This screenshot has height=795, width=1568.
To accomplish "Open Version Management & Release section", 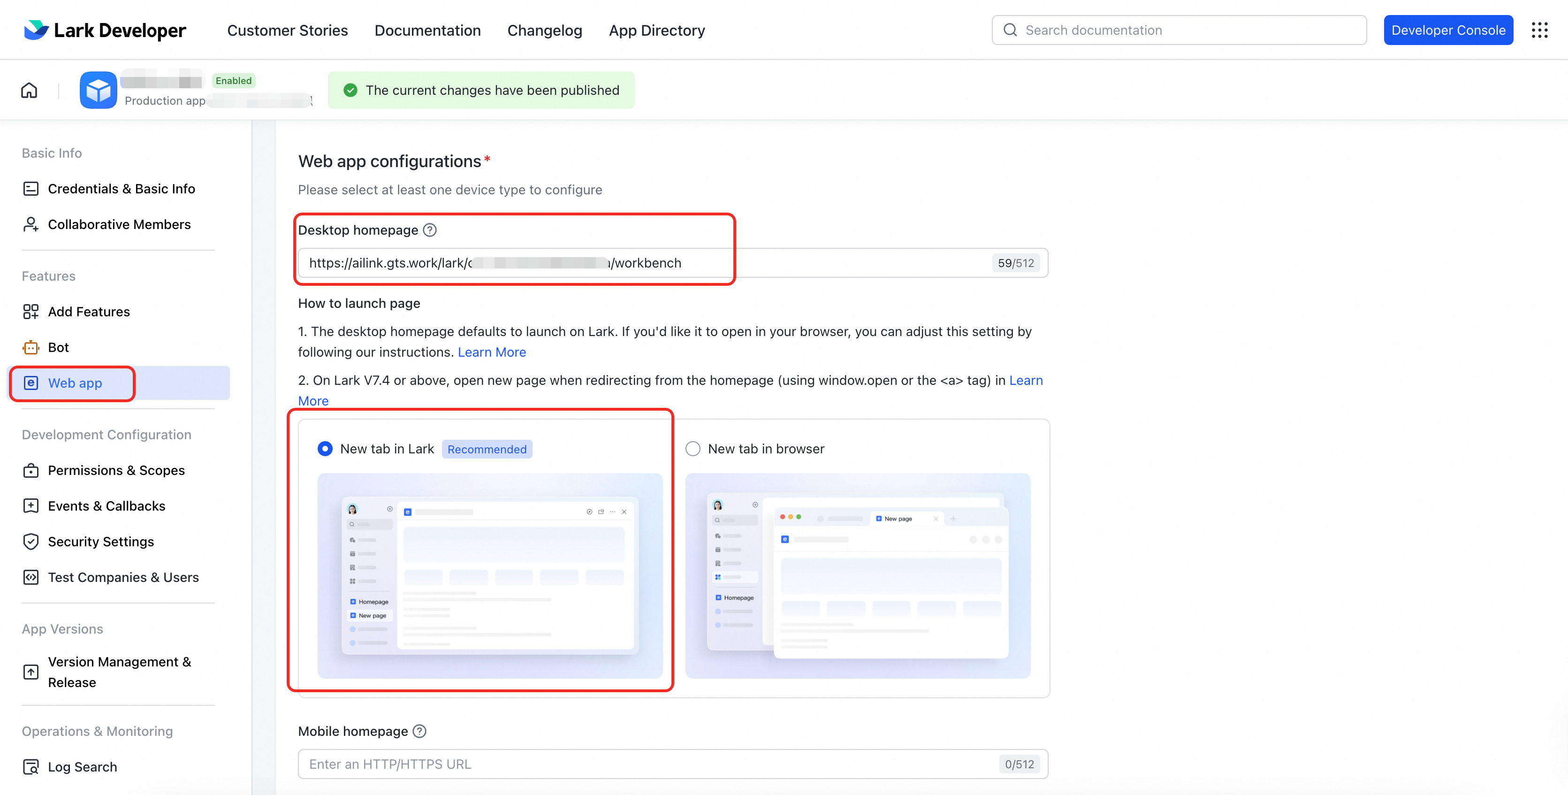I will tap(119, 672).
